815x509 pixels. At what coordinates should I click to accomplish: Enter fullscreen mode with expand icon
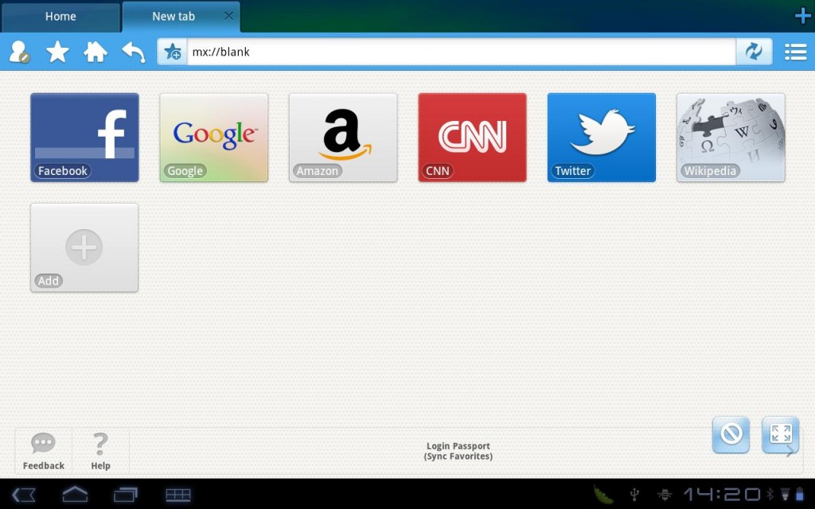coord(780,434)
